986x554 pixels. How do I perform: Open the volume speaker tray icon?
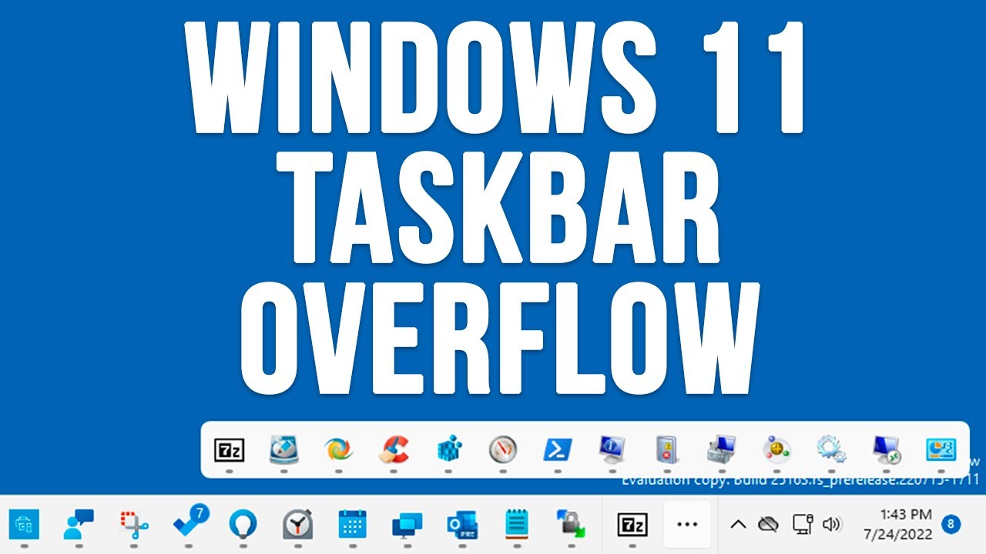coord(831,525)
